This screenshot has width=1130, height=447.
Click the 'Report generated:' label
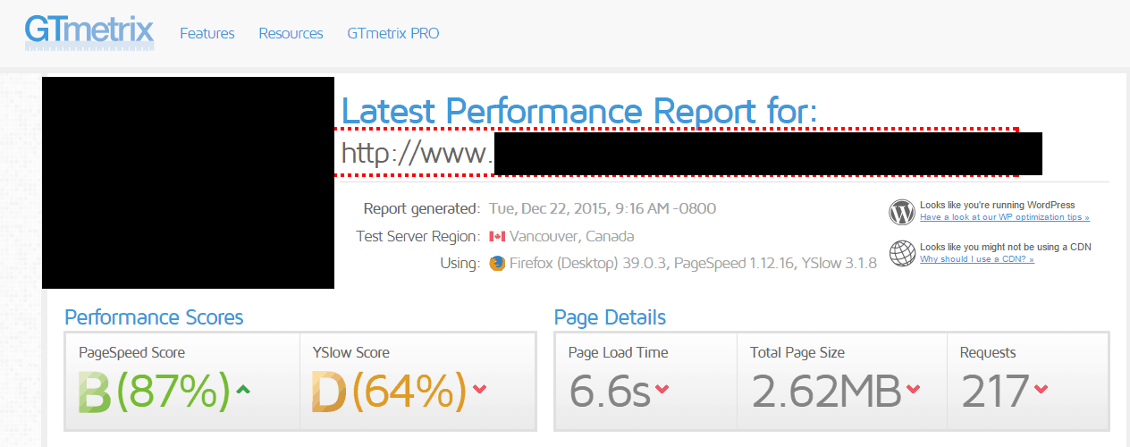tap(422, 209)
